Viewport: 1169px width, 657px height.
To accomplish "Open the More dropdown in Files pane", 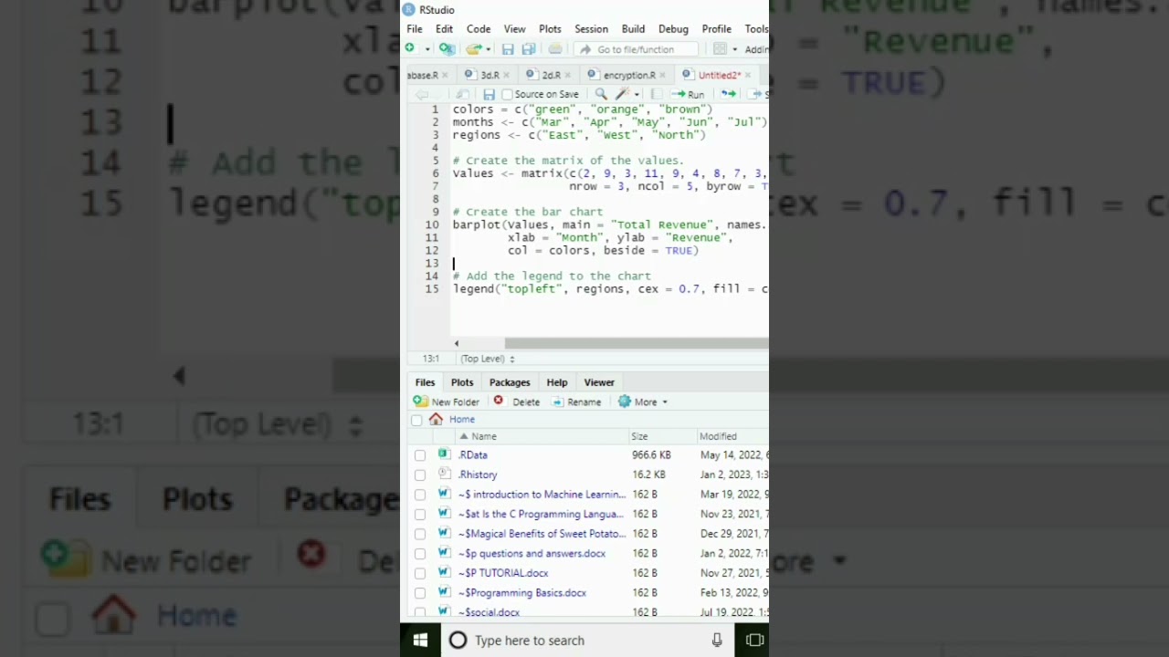I will [x=664, y=401].
